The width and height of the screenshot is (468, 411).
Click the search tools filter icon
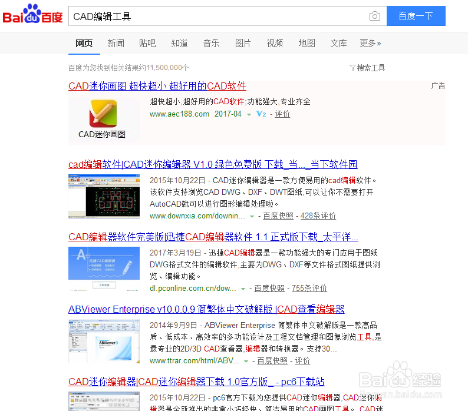click(352, 68)
